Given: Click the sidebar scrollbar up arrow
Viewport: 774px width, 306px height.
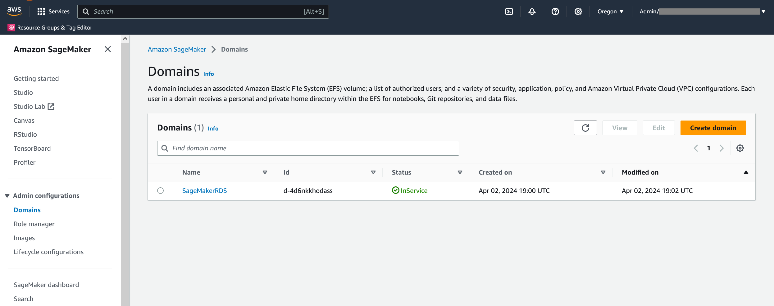Looking at the screenshot, I should point(125,39).
